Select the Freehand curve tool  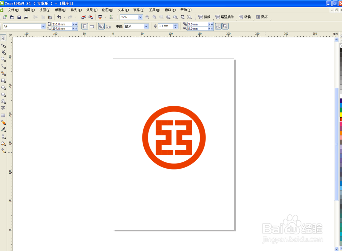(3, 66)
